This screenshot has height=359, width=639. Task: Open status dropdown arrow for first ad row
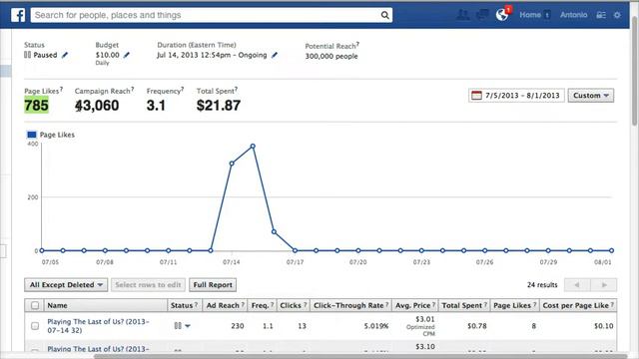[188, 326]
